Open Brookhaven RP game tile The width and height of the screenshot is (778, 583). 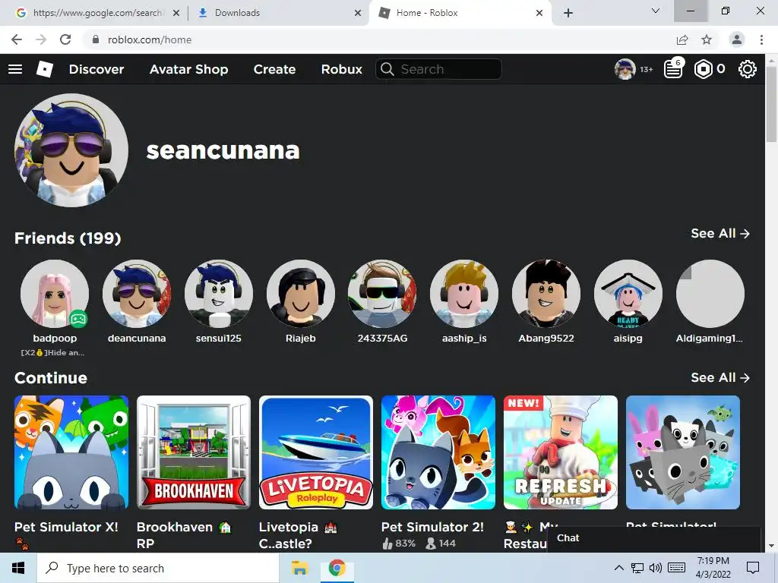coord(194,452)
